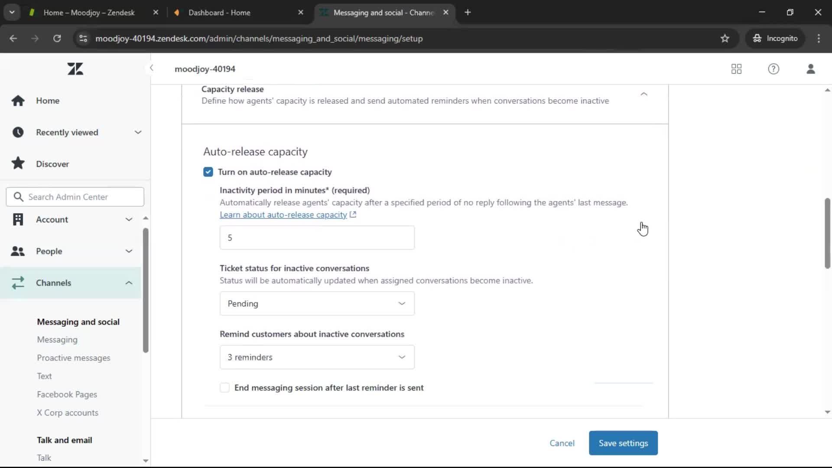Click the People group icon
832x468 pixels.
(18, 251)
